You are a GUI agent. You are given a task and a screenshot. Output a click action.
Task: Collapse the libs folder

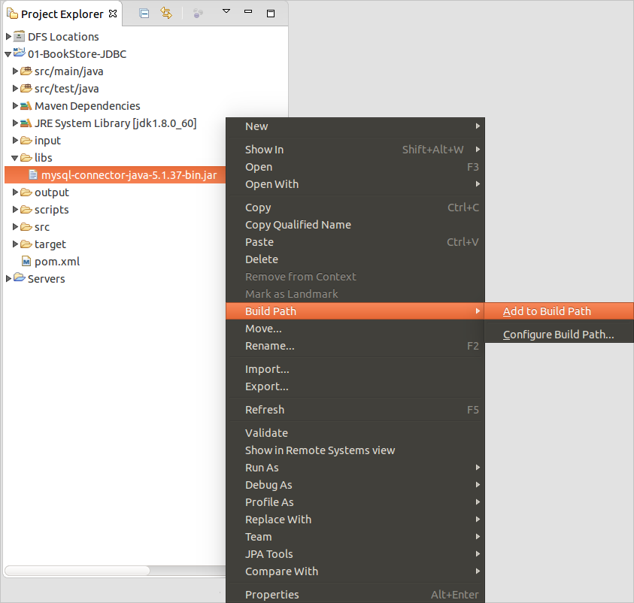click(x=15, y=158)
